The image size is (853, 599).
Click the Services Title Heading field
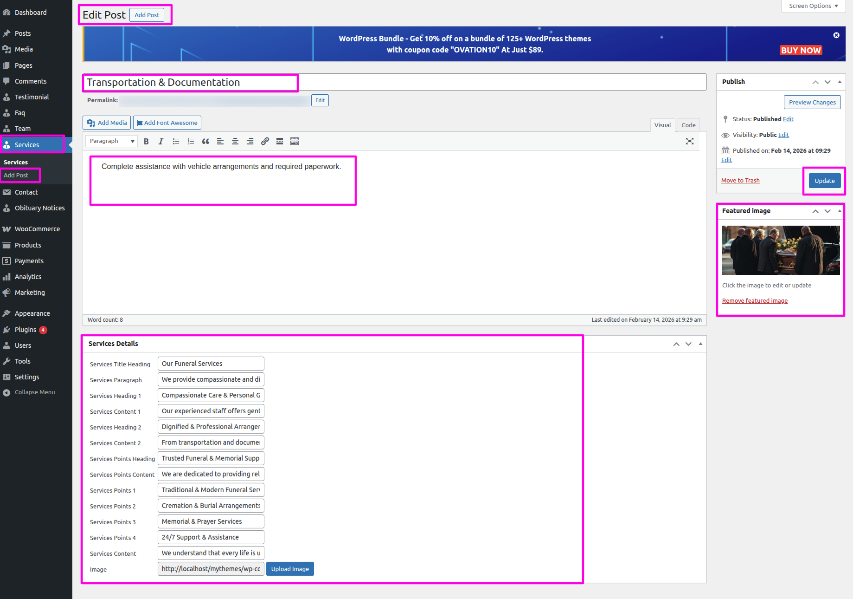[x=211, y=364]
